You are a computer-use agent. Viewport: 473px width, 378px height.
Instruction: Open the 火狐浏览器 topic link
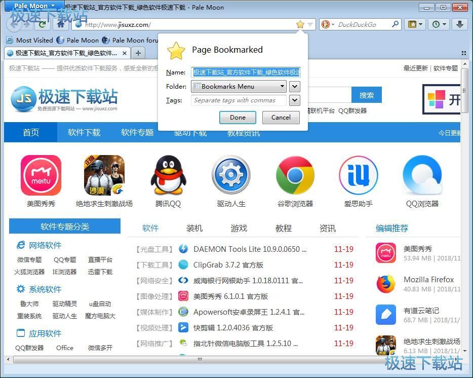(x=29, y=272)
